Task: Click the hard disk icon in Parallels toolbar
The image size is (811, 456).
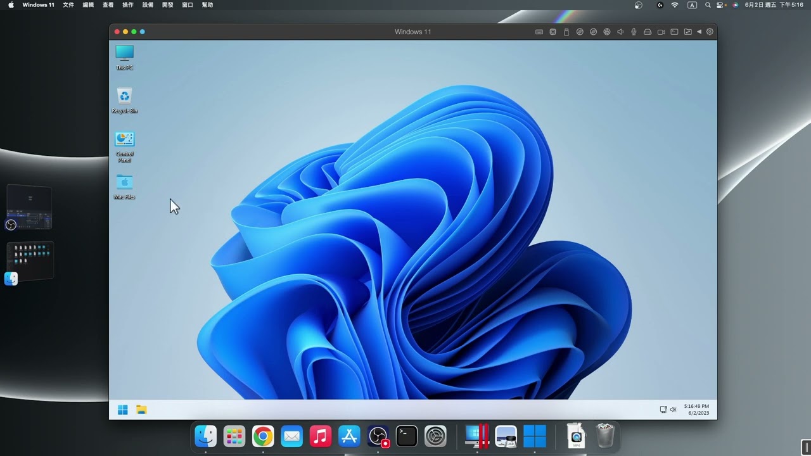Action: point(648,32)
